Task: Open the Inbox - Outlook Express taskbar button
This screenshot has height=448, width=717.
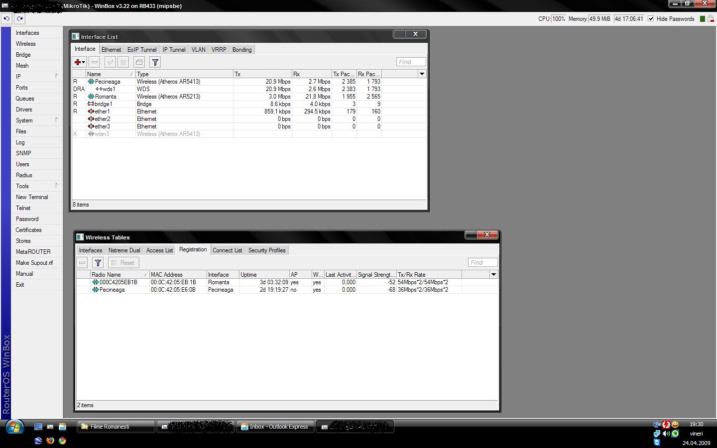Action: tap(275, 427)
